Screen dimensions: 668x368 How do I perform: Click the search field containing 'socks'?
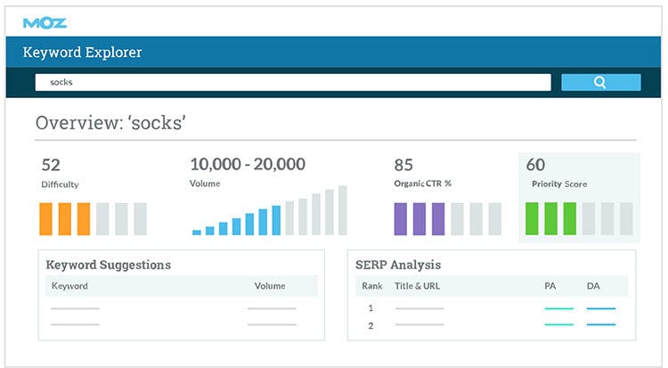tap(293, 82)
